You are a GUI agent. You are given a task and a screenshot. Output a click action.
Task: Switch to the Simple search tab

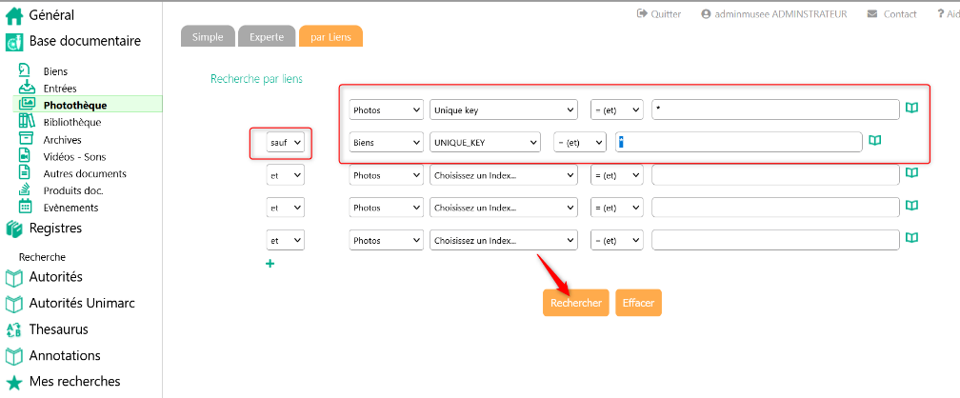[x=208, y=37]
